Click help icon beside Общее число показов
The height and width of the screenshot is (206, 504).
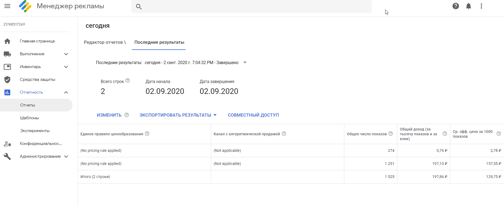[391, 134]
